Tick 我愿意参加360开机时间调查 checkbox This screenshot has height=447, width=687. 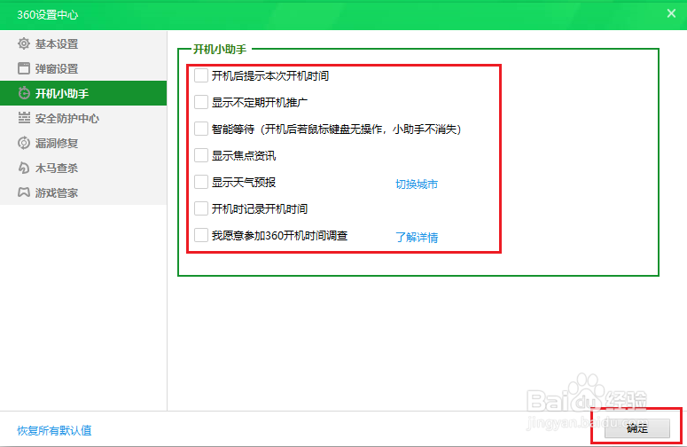pyautogui.click(x=201, y=235)
